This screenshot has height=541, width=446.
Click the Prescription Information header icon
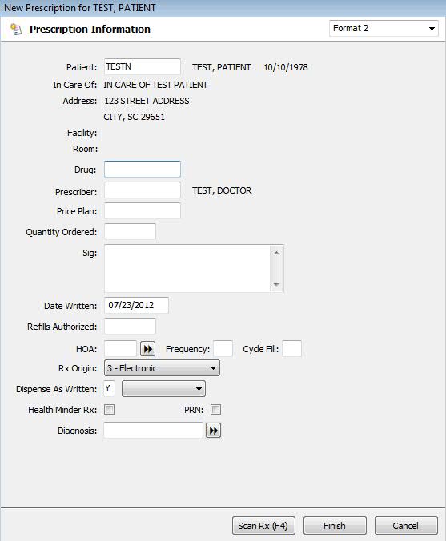point(16,30)
